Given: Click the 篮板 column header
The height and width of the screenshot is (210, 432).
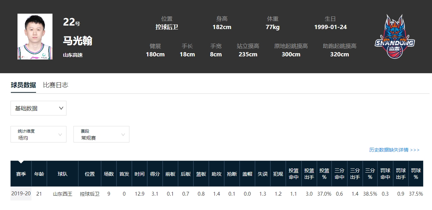Looking at the screenshot, I should [201, 174].
